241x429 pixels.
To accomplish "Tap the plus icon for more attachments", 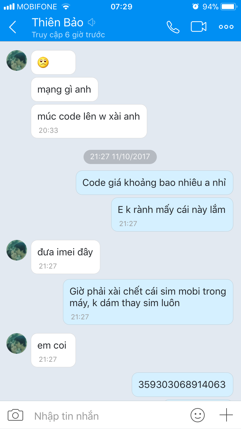I will [x=226, y=415].
